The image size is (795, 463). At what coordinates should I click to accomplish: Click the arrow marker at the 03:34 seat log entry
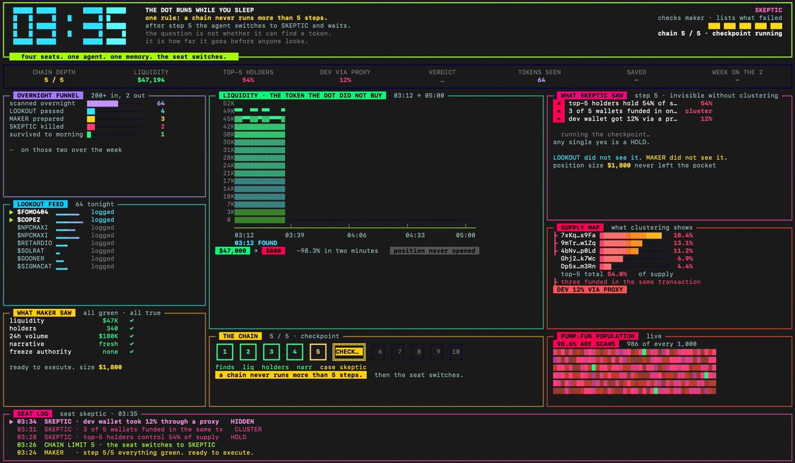11,422
